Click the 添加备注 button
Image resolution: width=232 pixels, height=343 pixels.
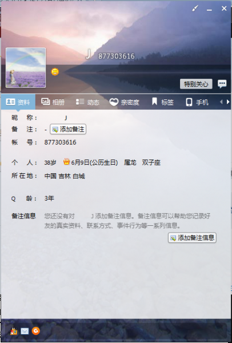[68, 129]
